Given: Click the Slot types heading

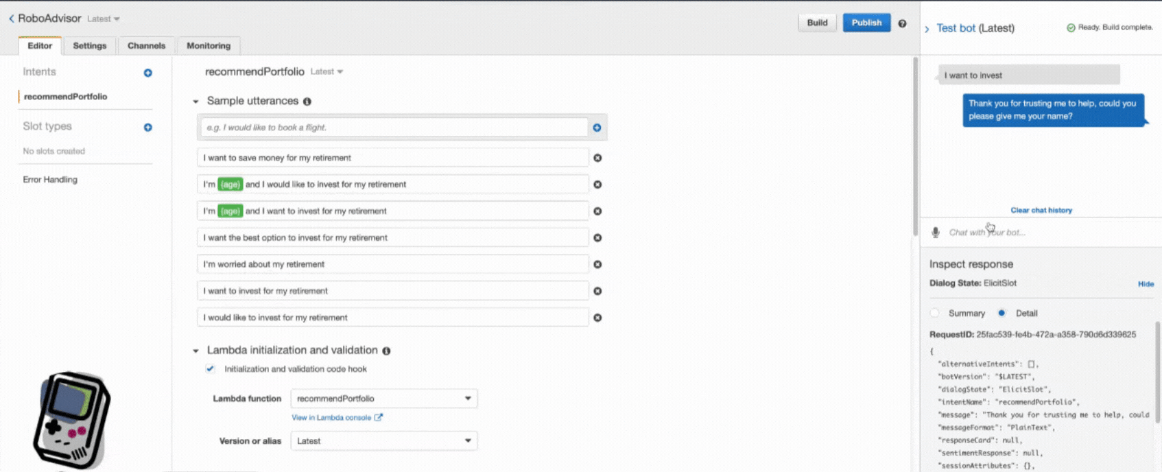Looking at the screenshot, I should (47, 126).
